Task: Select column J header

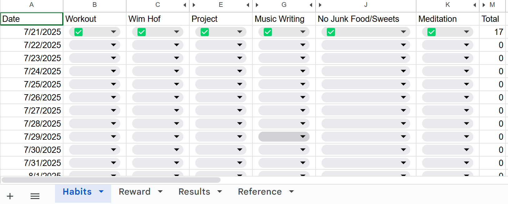Action: pyautogui.click(x=366, y=5)
